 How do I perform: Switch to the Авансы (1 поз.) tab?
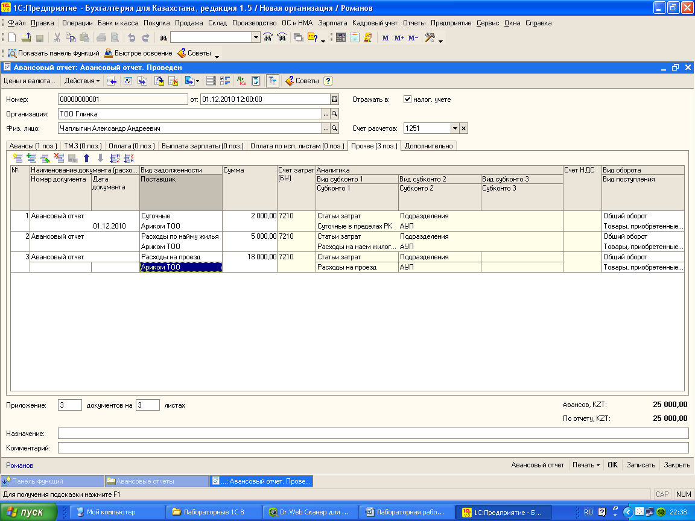click(33, 146)
